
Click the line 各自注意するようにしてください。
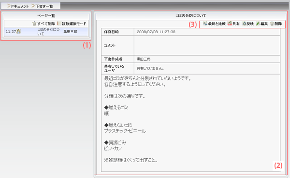pyautogui.click(x=135, y=85)
